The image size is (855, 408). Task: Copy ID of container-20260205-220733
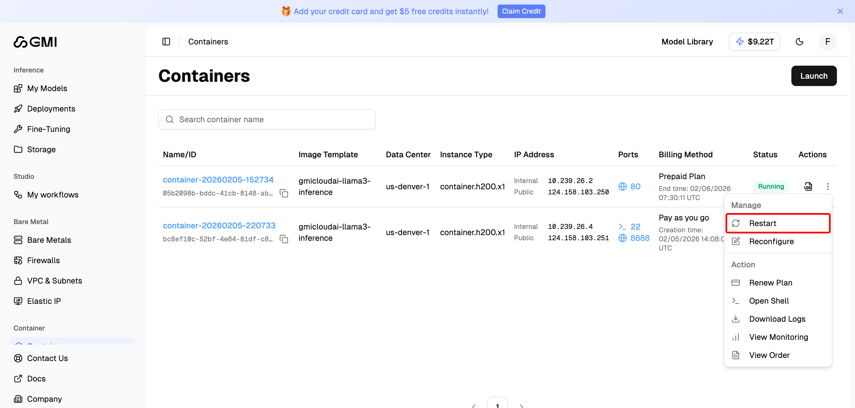pos(284,239)
